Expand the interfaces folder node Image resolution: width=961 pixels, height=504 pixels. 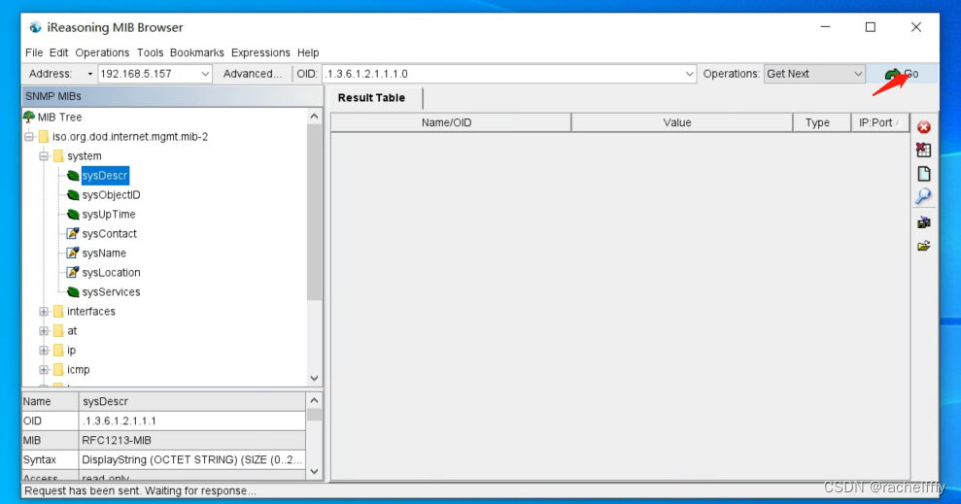[x=44, y=312]
